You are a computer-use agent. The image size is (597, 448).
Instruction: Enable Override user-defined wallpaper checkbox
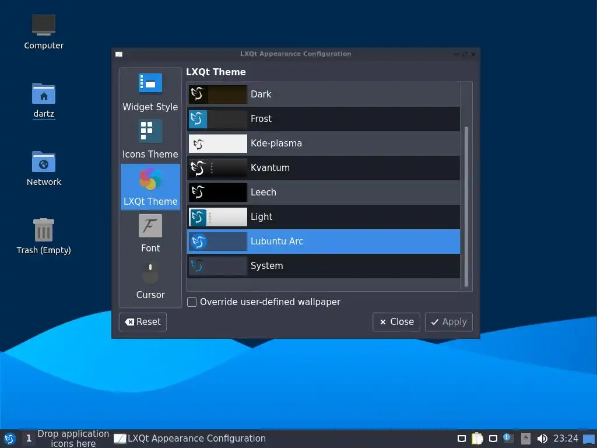[x=192, y=302]
